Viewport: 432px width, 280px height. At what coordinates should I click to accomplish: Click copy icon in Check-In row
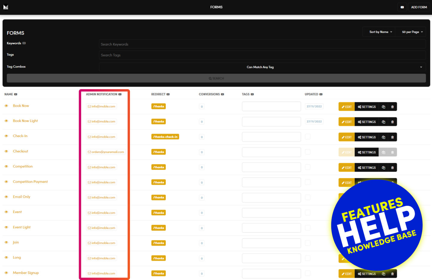click(383, 137)
